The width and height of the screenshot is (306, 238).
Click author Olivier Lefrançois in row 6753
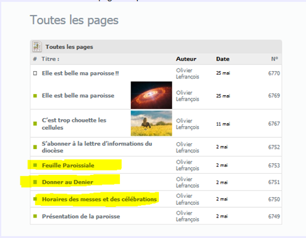pos(187,165)
